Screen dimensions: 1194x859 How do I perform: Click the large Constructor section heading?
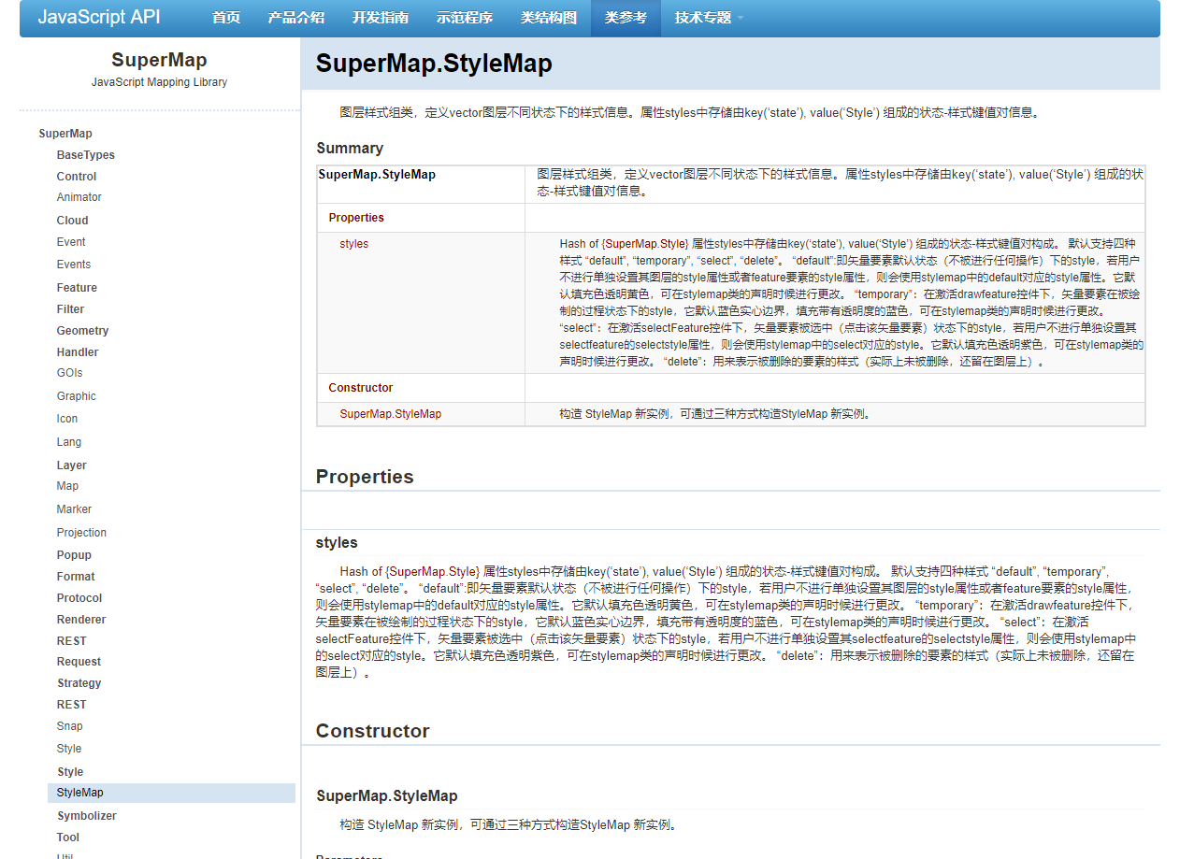point(372,731)
